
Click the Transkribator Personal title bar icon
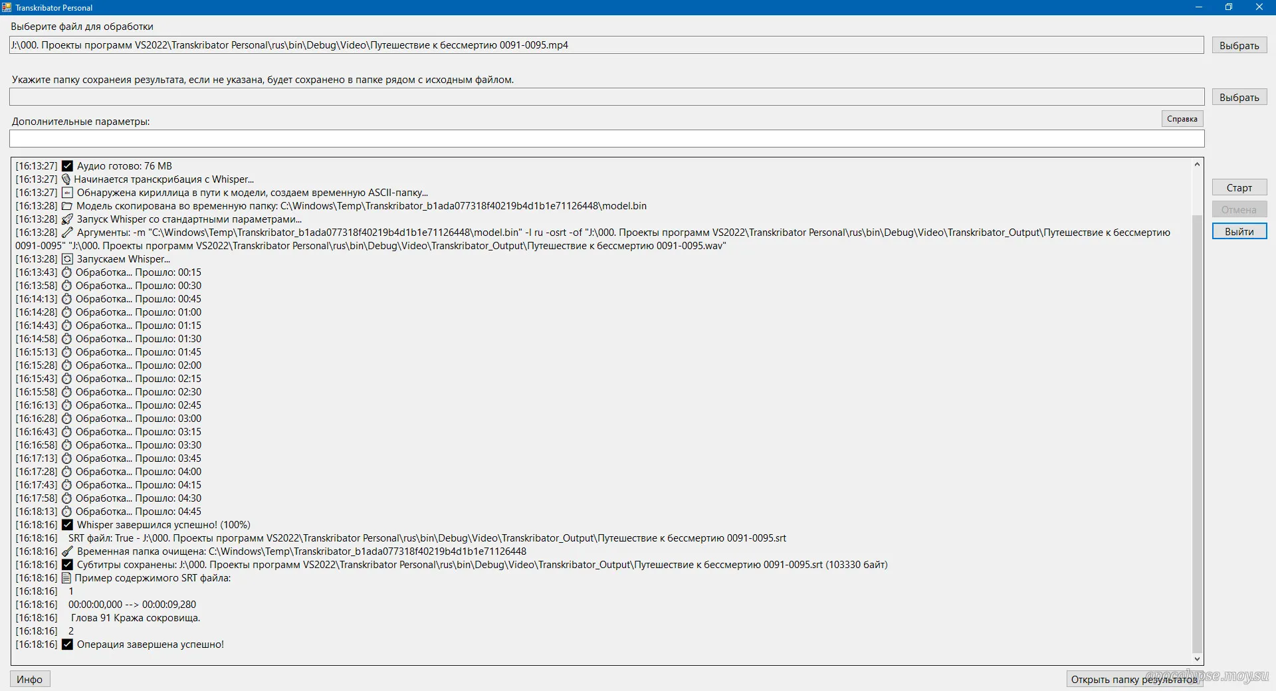[7, 7]
